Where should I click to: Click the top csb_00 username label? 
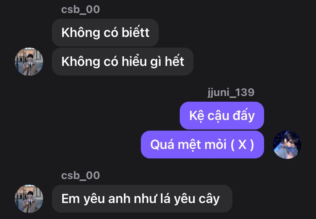point(81,10)
